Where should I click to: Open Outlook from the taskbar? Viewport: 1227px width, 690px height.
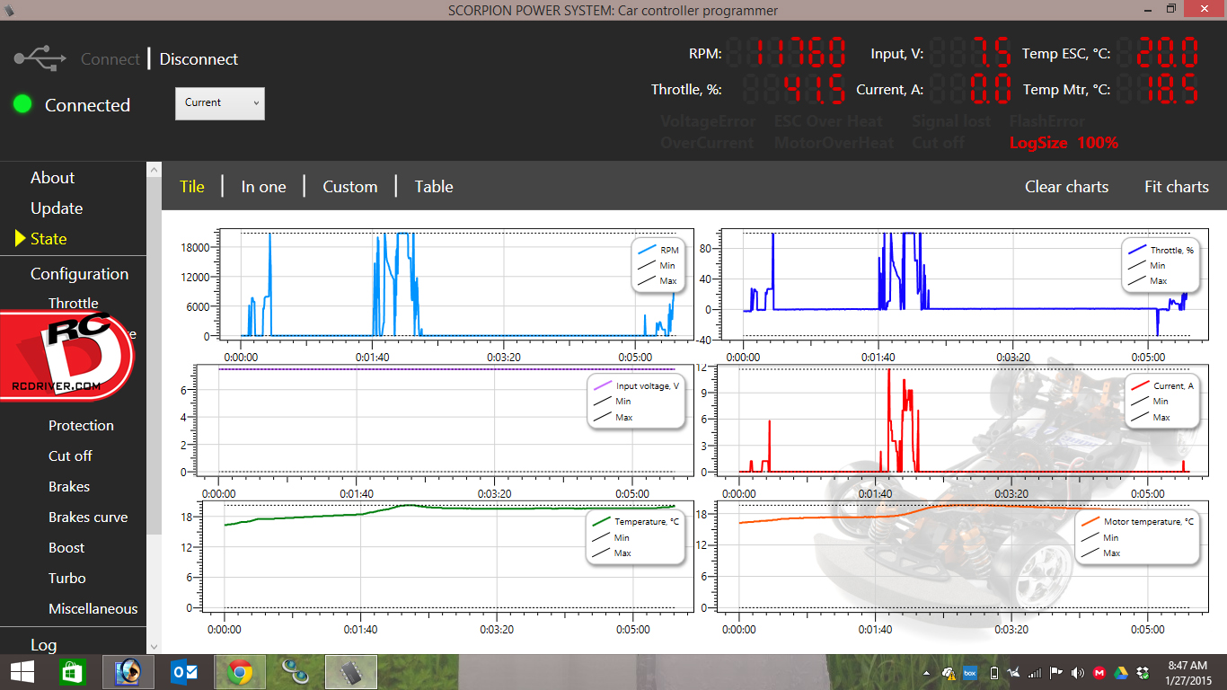coord(183,672)
